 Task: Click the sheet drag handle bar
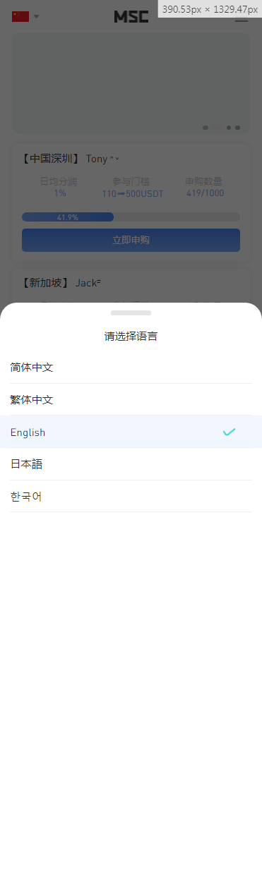pos(131,313)
